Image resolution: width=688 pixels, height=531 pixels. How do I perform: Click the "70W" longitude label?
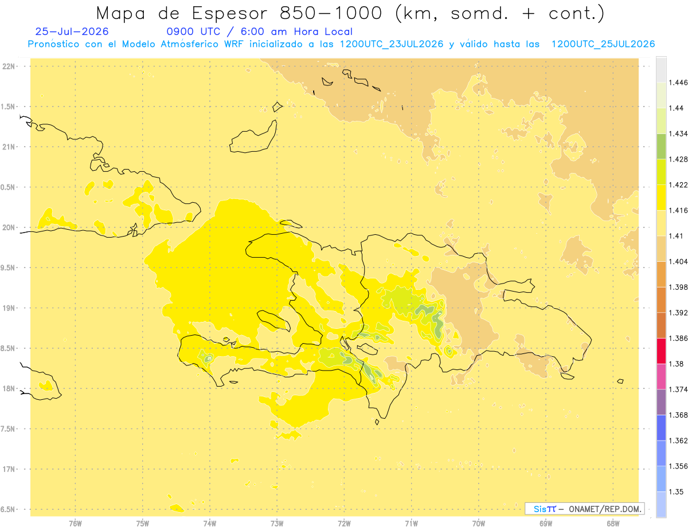coord(479,524)
